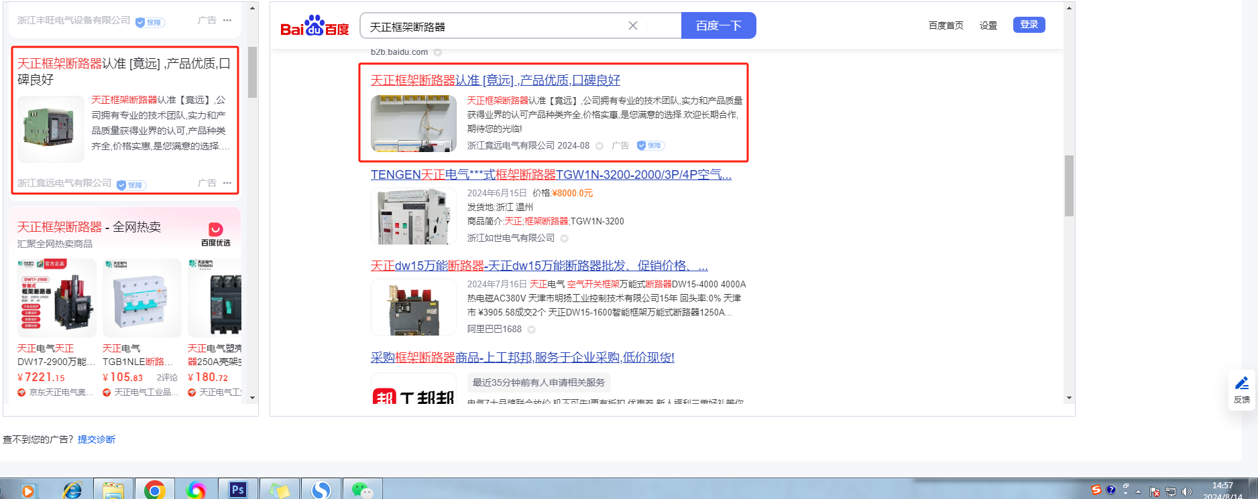Open the TGB1NLE breaker product image

coord(142,298)
